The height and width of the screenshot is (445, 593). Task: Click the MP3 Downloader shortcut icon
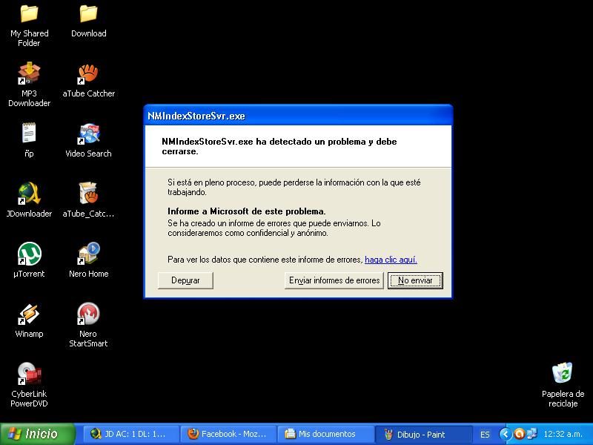(x=29, y=84)
